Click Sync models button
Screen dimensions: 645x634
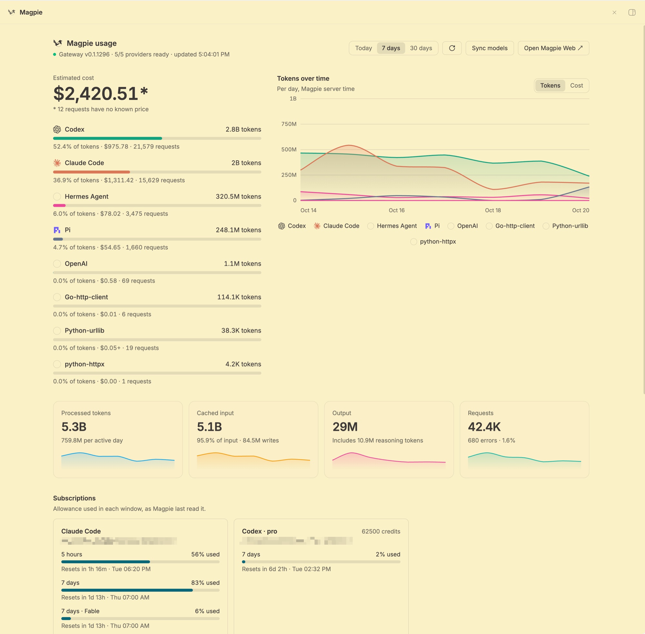point(490,48)
